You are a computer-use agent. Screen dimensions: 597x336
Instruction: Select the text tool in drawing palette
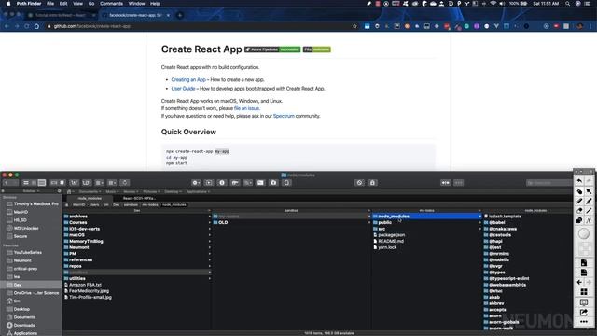click(589, 220)
